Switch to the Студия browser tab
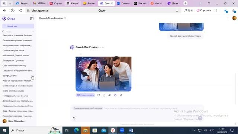 (56, 3)
